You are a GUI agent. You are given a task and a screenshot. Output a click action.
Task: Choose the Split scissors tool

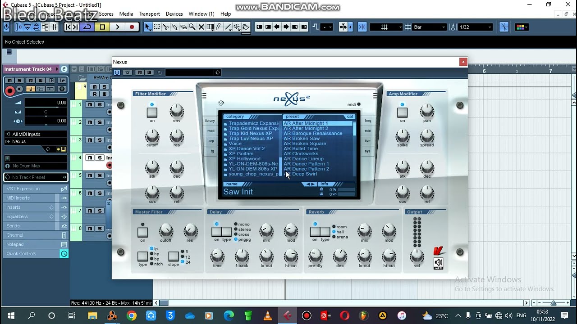click(x=166, y=27)
